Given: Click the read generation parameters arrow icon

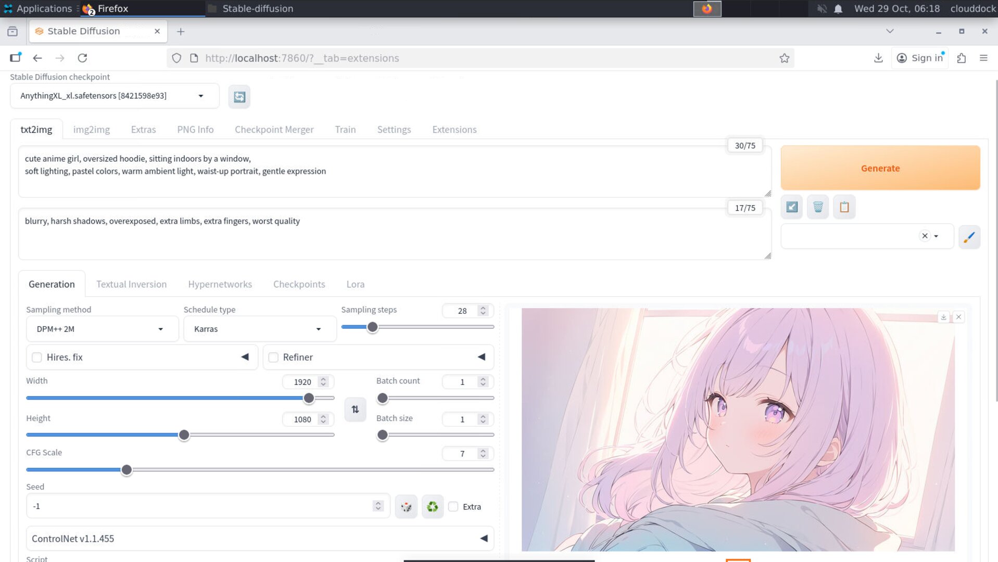Looking at the screenshot, I should point(791,207).
